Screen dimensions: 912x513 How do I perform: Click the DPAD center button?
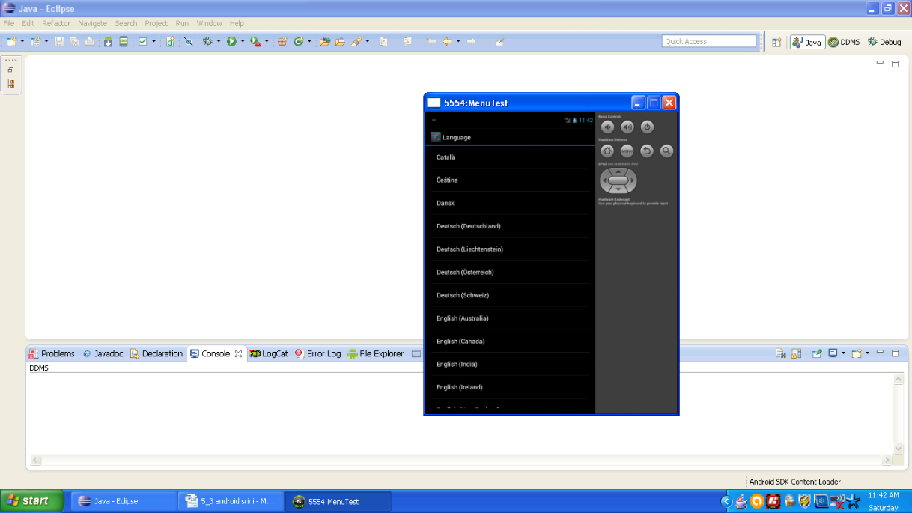tap(618, 180)
